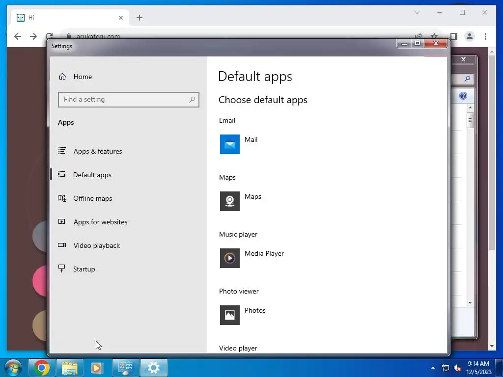Image resolution: width=503 pixels, height=377 pixels.
Task: Reload the page in Chrome
Action: pyautogui.click(x=49, y=36)
